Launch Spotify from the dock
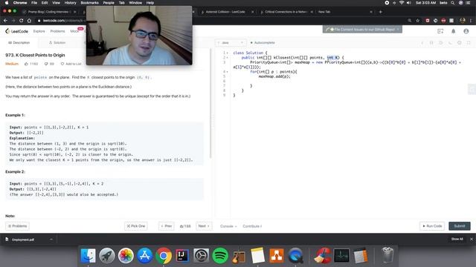This screenshot has height=267, width=476. click(220, 256)
